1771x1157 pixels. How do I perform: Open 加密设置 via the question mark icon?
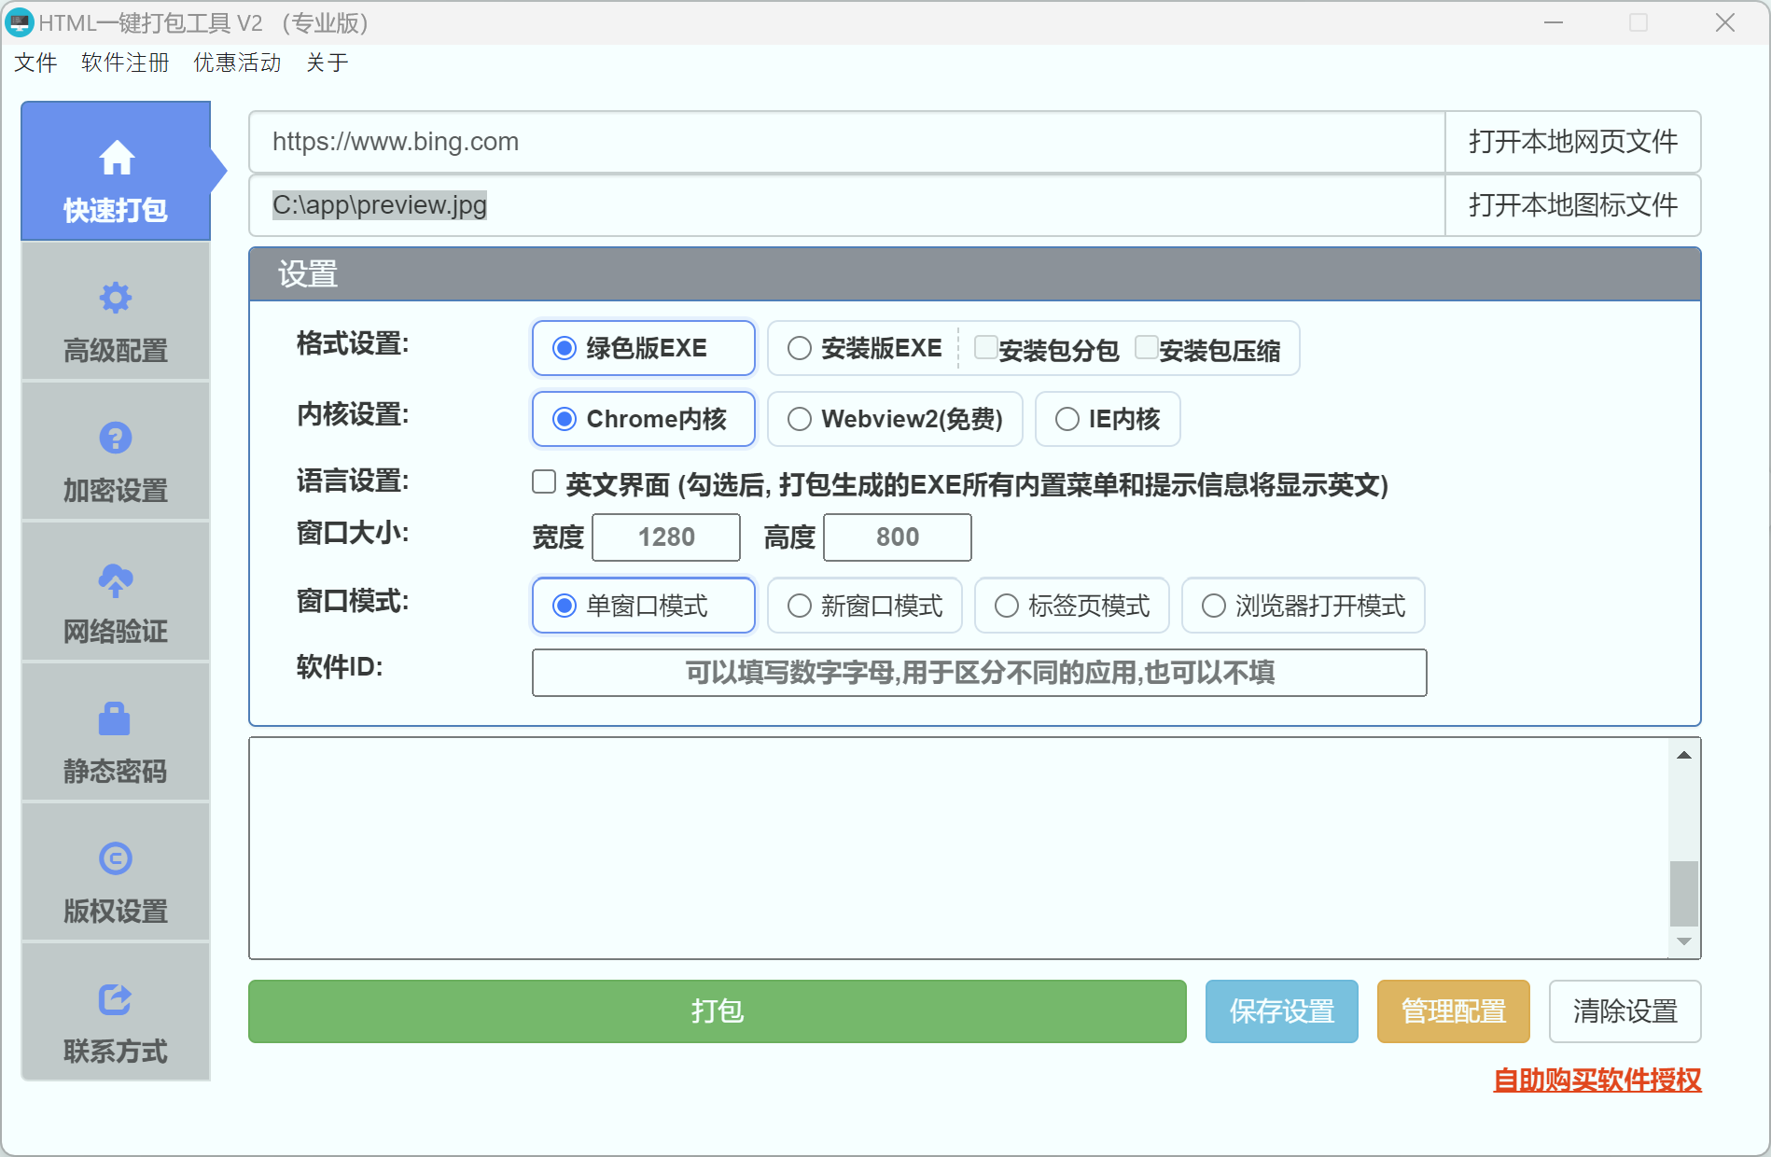[x=115, y=438]
